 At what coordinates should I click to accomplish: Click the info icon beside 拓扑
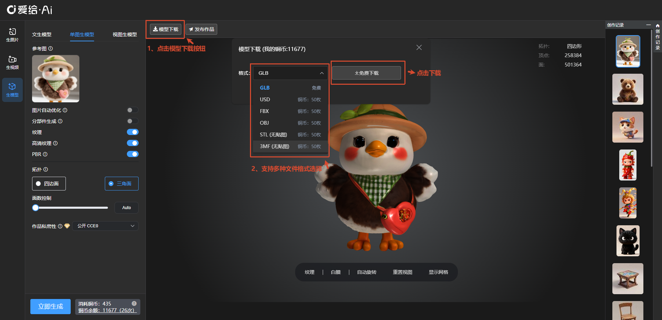[46, 169]
